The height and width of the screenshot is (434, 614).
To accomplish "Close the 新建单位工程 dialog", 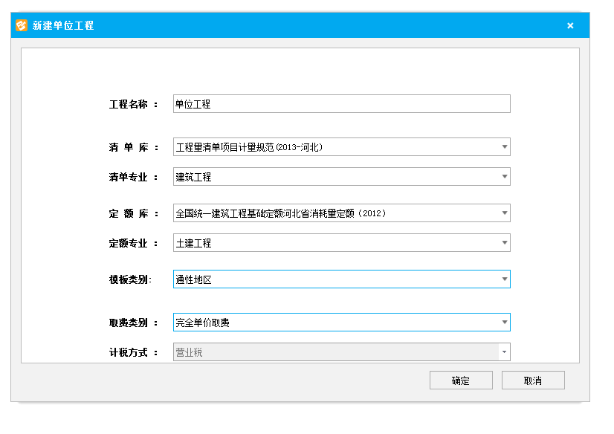I will coord(570,25).
